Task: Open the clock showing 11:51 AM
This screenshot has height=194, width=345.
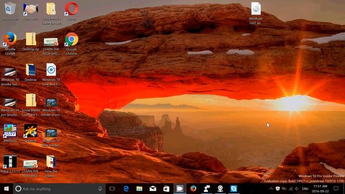Action: click(320, 189)
